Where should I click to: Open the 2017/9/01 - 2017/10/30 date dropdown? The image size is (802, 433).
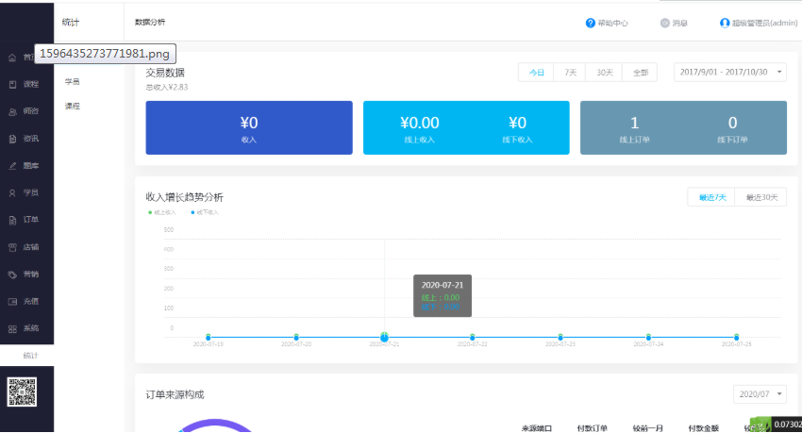pyautogui.click(x=729, y=73)
